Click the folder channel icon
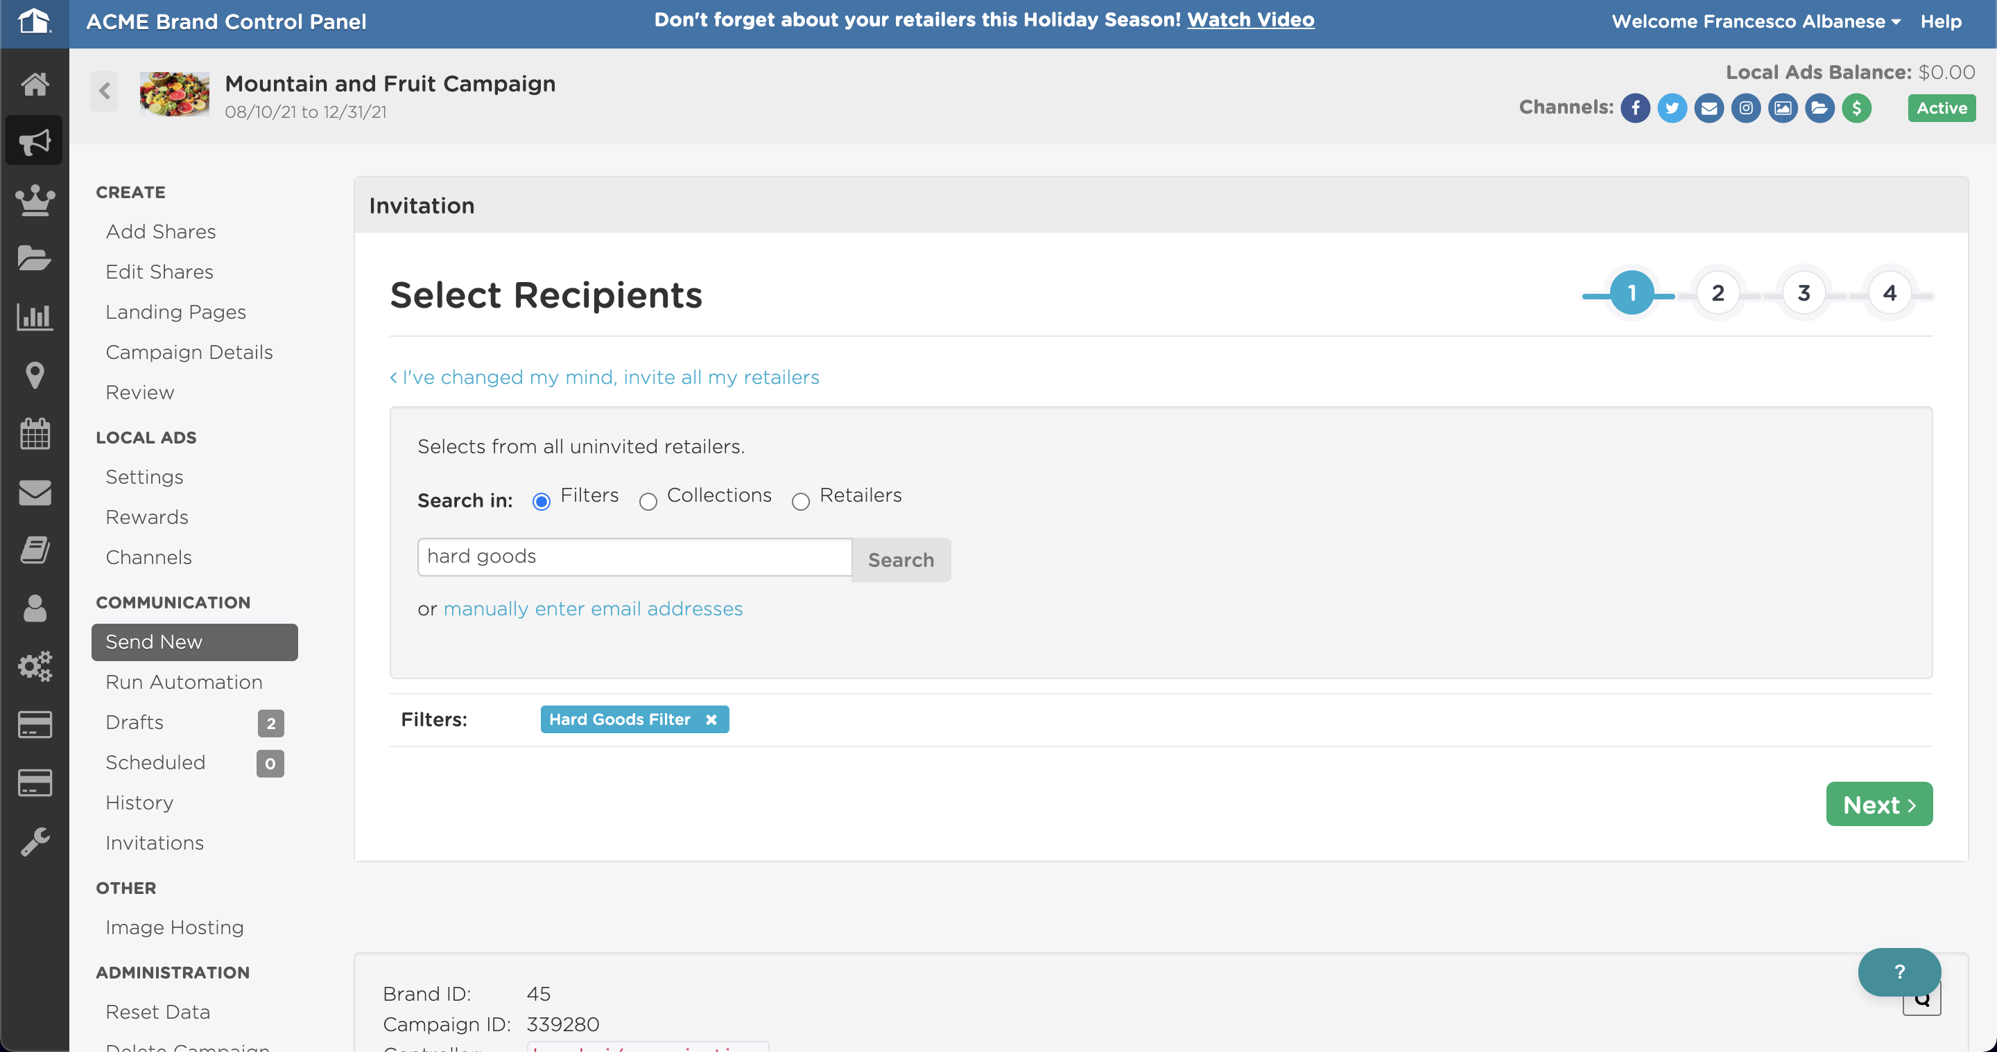Viewport: 1997px width, 1052px height. coord(1819,107)
